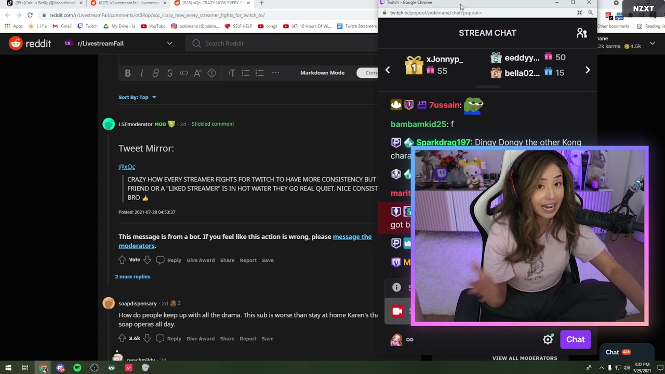The image size is (665, 374).
Task: Mark text as spoiler in the editor
Action: (211, 73)
